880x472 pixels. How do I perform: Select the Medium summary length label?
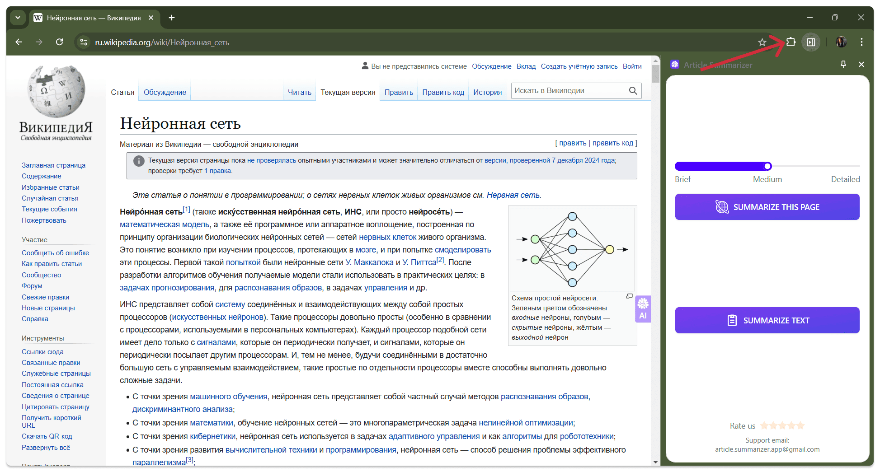[x=767, y=179]
